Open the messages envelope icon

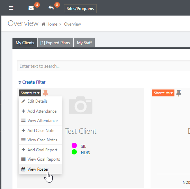click(31, 8)
